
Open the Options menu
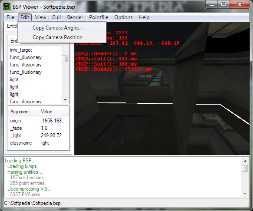[x=123, y=17]
